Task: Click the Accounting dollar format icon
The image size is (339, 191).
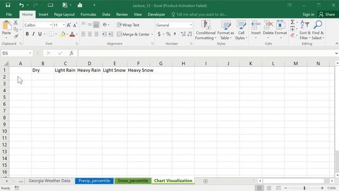Action: point(159,34)
